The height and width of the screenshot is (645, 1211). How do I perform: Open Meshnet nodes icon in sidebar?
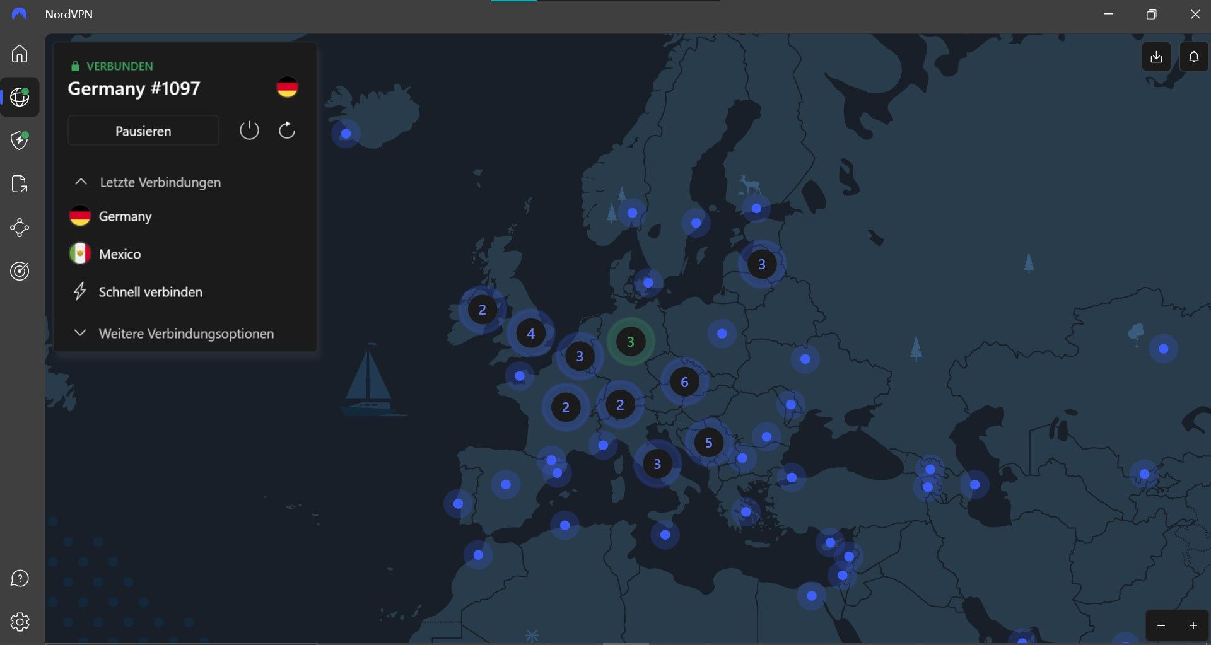click(20, 228)
